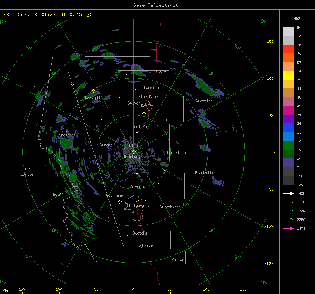Click the Lacombe city label
Viewport: 315px width, 294px height.
tap(151, 88)
